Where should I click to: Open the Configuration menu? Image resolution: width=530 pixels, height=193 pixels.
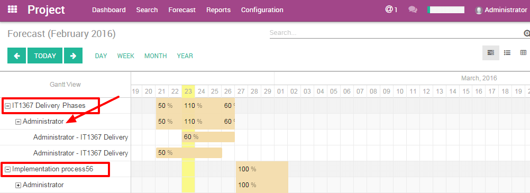pos(262,10)
